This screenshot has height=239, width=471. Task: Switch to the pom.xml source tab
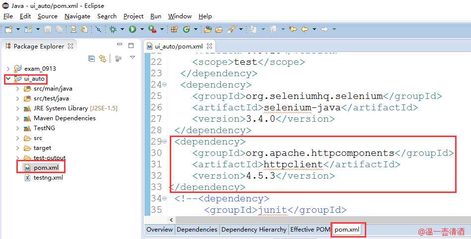coord(347,230)
